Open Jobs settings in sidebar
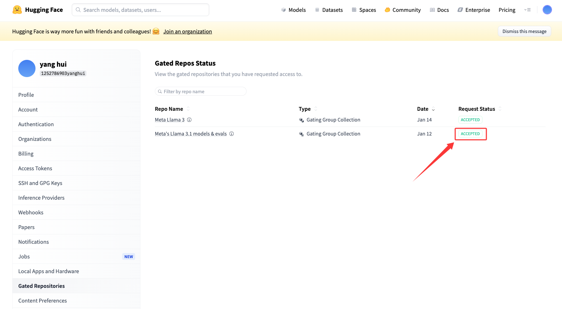562x309 pixels. click(x=76, y=256)
